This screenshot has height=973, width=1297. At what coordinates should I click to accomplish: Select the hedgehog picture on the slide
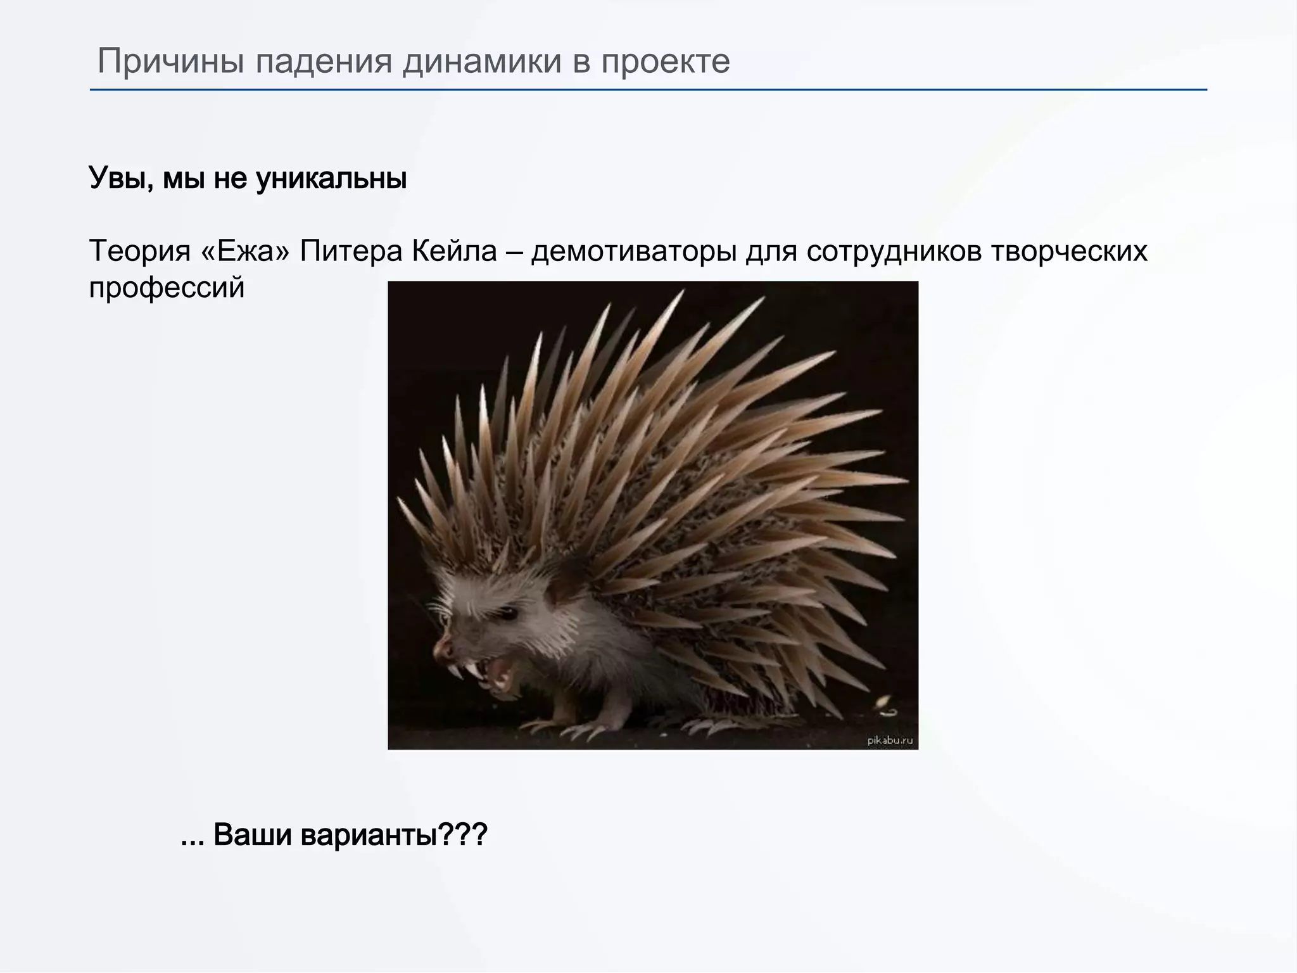(x=652, y=514)
